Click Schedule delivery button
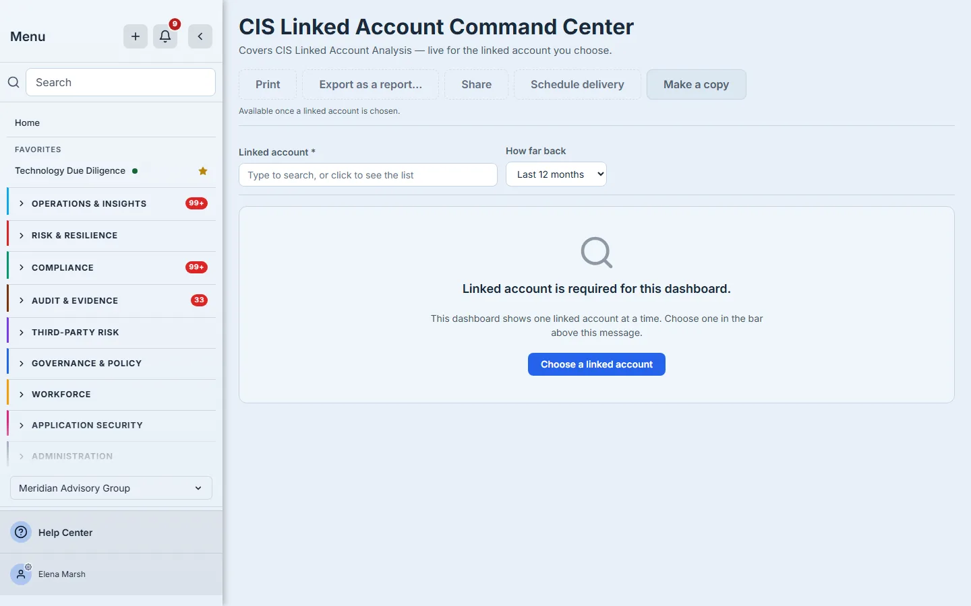The width and height of the screenshot is (971, 606). pos(577,84)
